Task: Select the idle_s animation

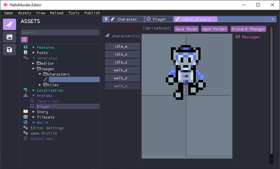Action: click(122, 62)
